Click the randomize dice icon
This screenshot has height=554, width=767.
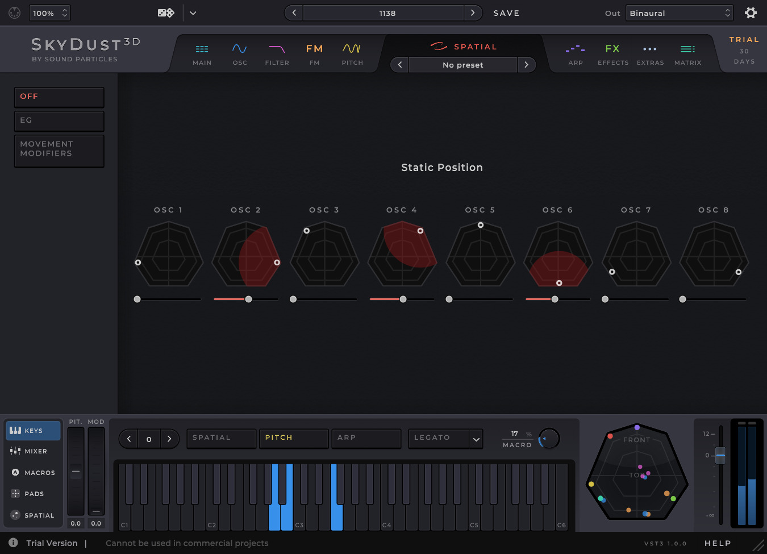tap(166, 13)
